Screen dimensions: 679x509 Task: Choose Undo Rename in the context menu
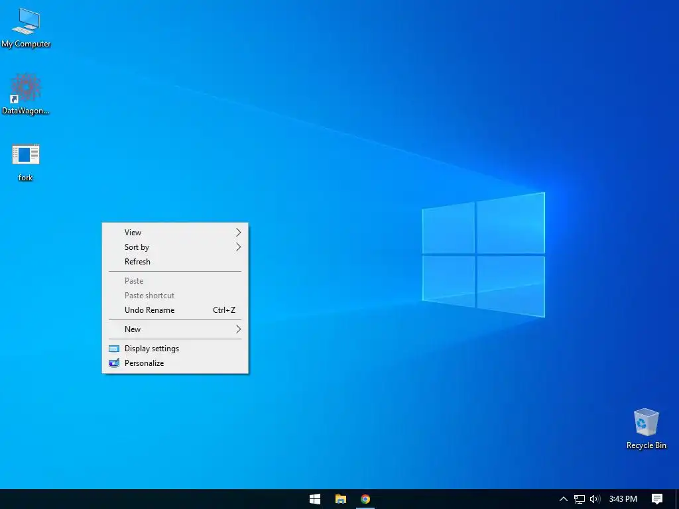(x=175, y=310)
